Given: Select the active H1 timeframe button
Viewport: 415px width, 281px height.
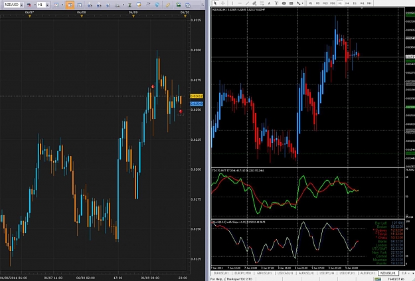Looking at the screenshot, I should pyautogui.click(x=340, y=3).
